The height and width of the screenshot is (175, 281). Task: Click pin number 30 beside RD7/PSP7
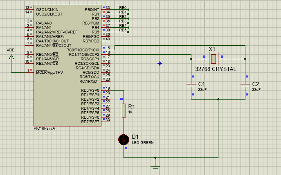[x=108, y=120]
